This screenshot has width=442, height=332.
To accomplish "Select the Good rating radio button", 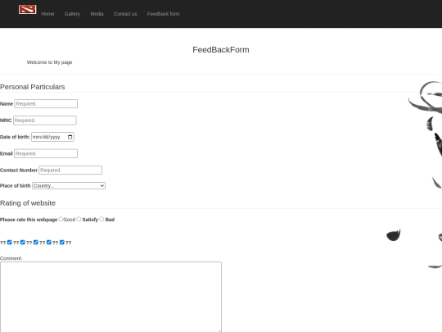I will [61, 219].
